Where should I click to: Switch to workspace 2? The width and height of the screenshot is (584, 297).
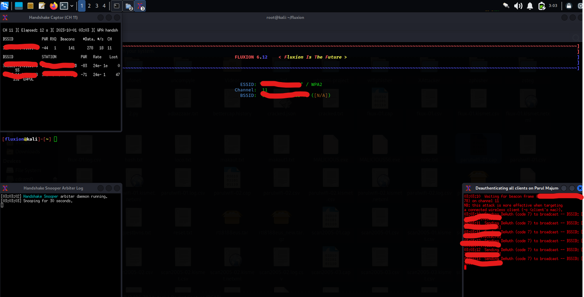[89, 6]
